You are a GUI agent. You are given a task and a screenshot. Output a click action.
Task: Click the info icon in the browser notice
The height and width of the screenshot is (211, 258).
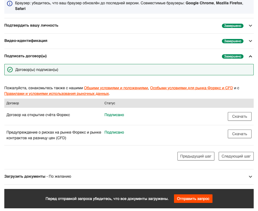tap(10, 4)
